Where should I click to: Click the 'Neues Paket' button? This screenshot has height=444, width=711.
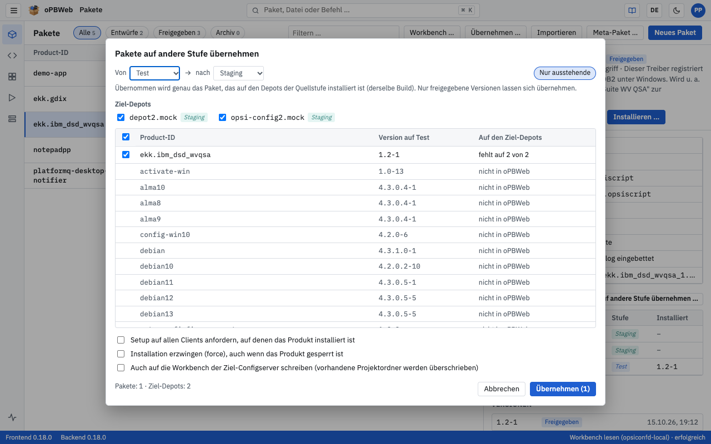click(675, 33)
